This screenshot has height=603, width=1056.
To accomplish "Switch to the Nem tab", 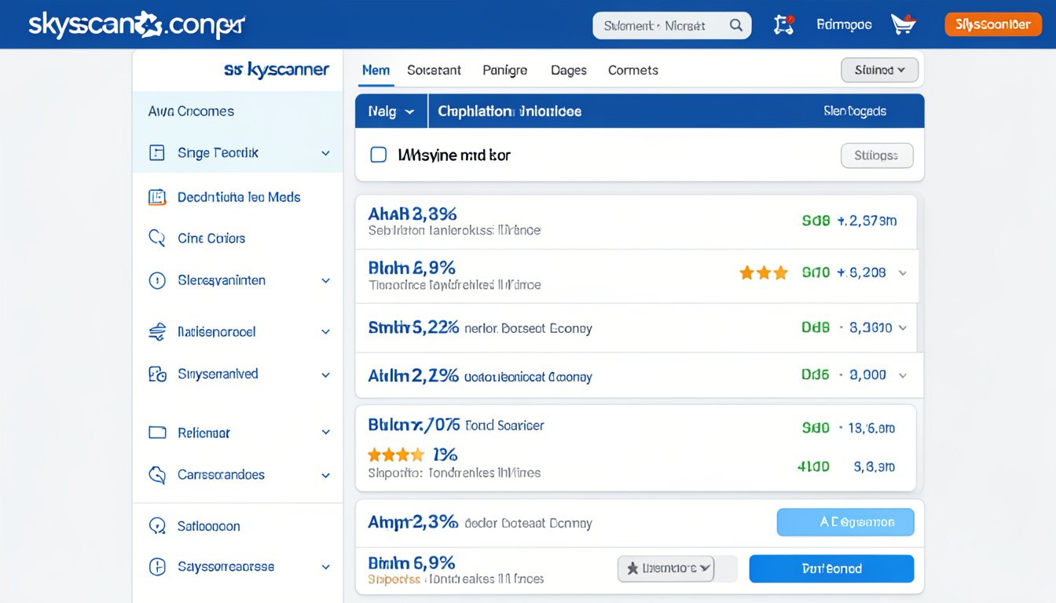I will coord(376,70).
